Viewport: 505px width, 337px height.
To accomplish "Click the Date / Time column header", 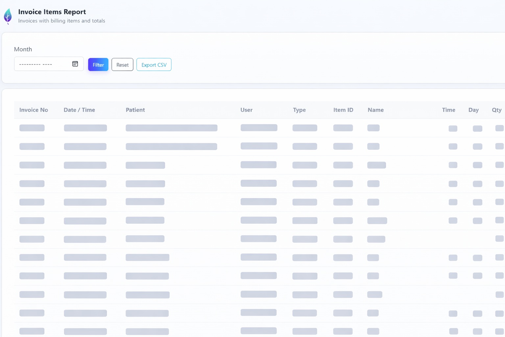I will click(79, 110).
